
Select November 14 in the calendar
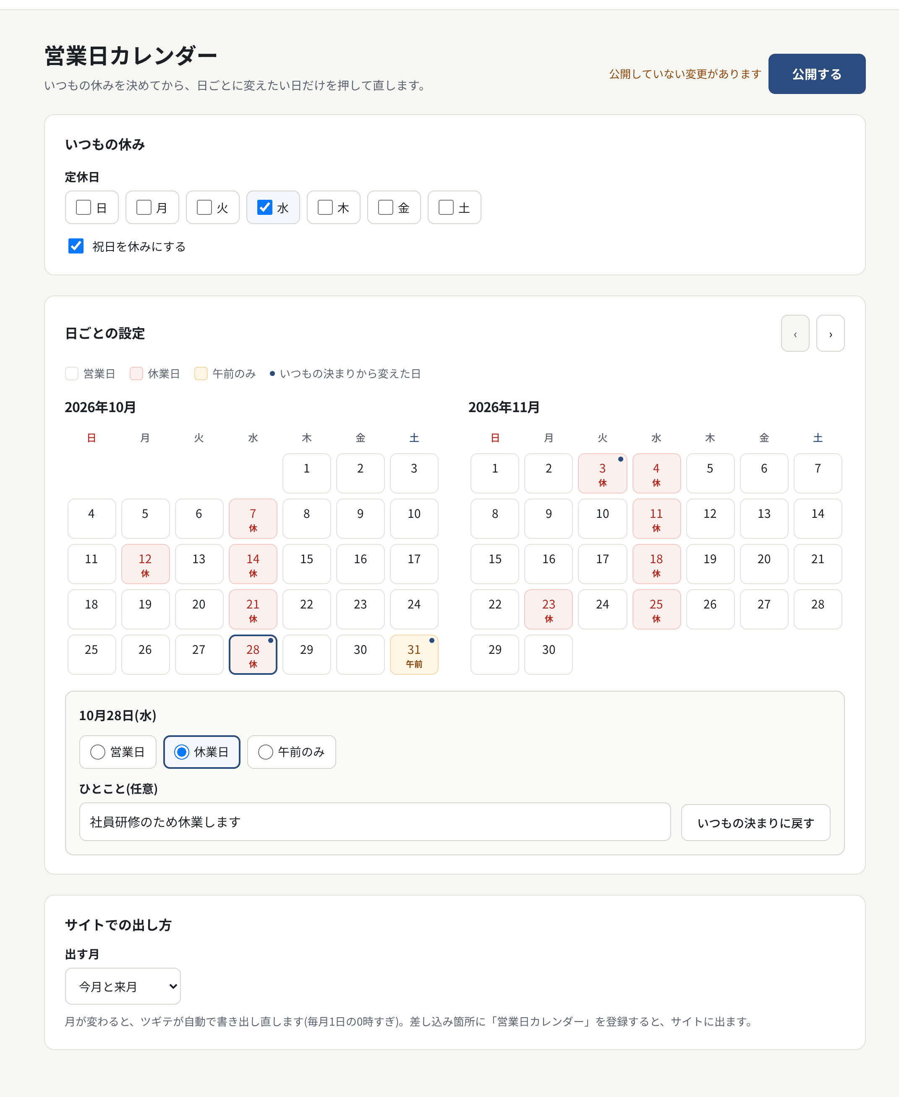pyautogui.click(x=818, y=519)
